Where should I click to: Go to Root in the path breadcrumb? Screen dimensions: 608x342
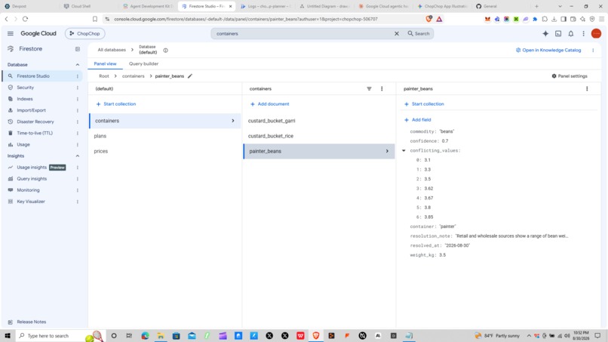click(104, 76)
